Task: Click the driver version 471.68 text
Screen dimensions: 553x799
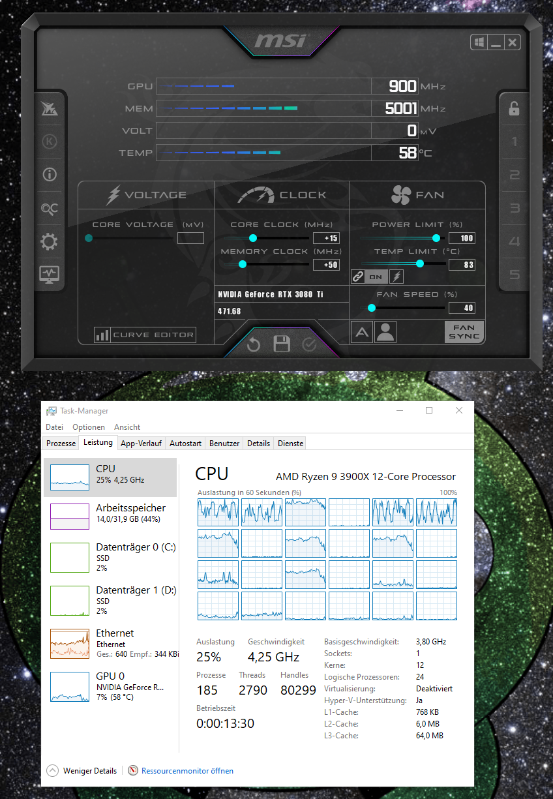Action: click(230, 311)
